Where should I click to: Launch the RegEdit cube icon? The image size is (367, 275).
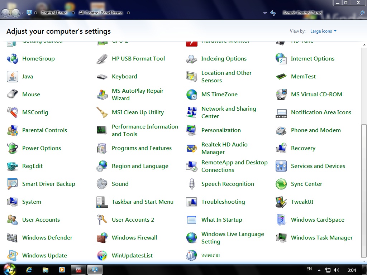[13, 166]
